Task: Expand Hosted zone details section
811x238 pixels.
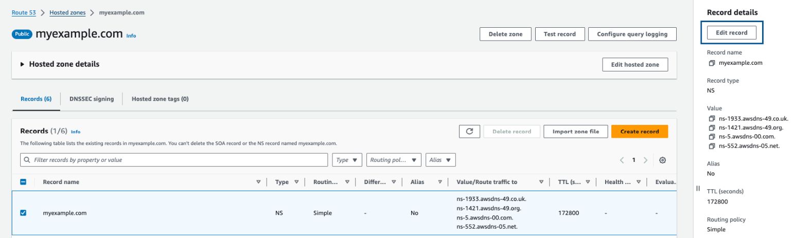Action: pos(22,64)
